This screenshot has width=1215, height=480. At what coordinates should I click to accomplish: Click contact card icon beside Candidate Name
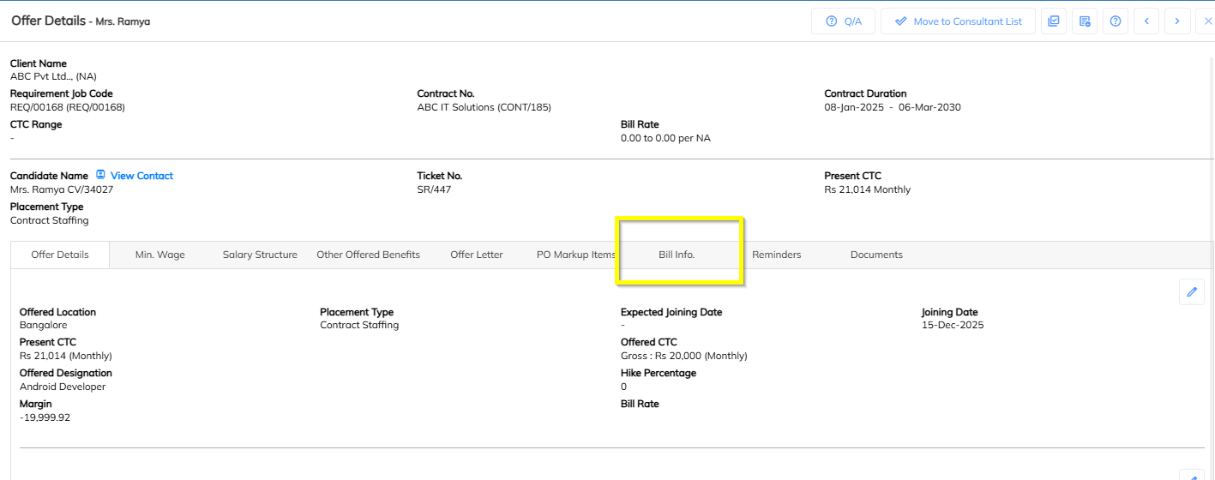[100, 176]
